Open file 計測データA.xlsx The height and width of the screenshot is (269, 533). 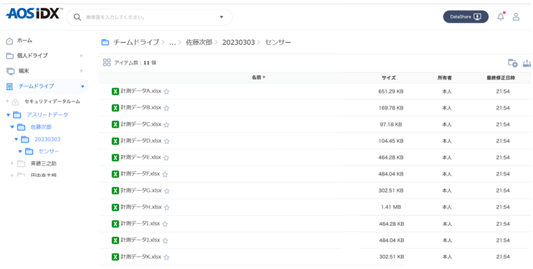tap(141, 91)
